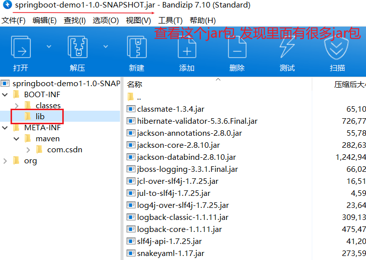
Task: Open the 文件(F) menu
Action: click(x=14, y=21)
